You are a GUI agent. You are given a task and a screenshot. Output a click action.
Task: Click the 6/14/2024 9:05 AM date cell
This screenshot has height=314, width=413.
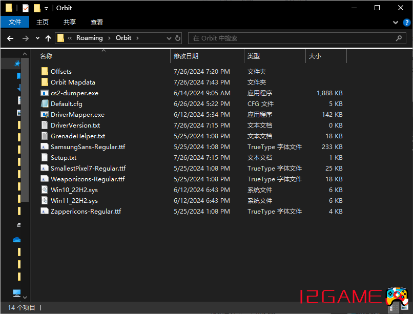coord(202,93)
